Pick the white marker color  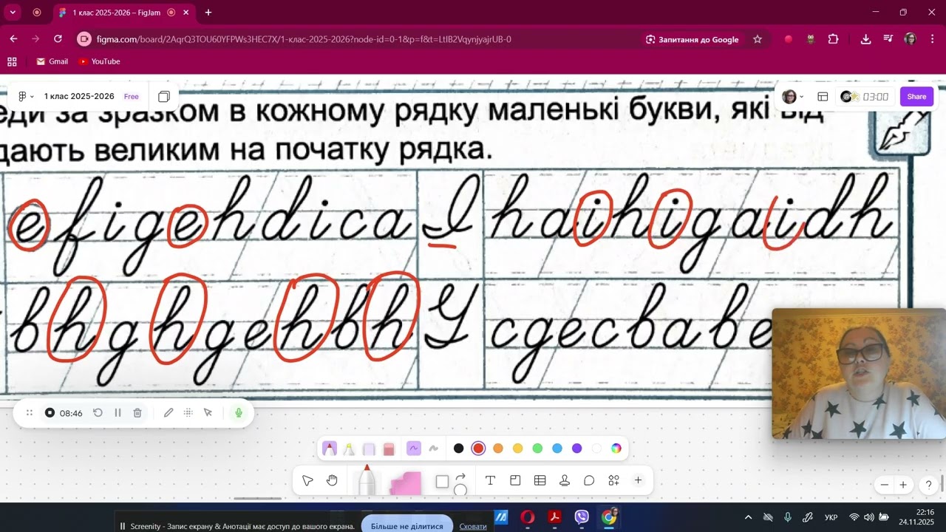[x=596, y=449]
